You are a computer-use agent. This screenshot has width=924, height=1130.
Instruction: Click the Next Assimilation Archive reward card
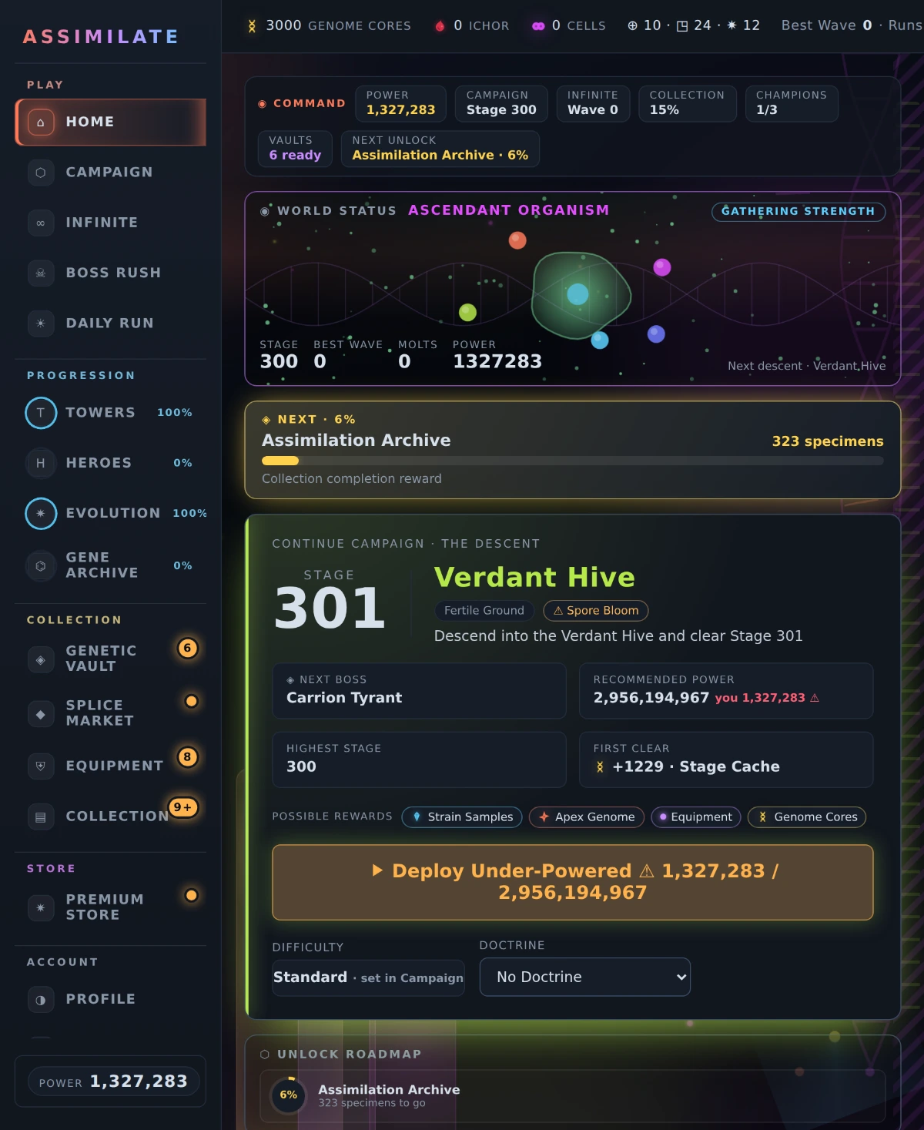pos(573,450)
